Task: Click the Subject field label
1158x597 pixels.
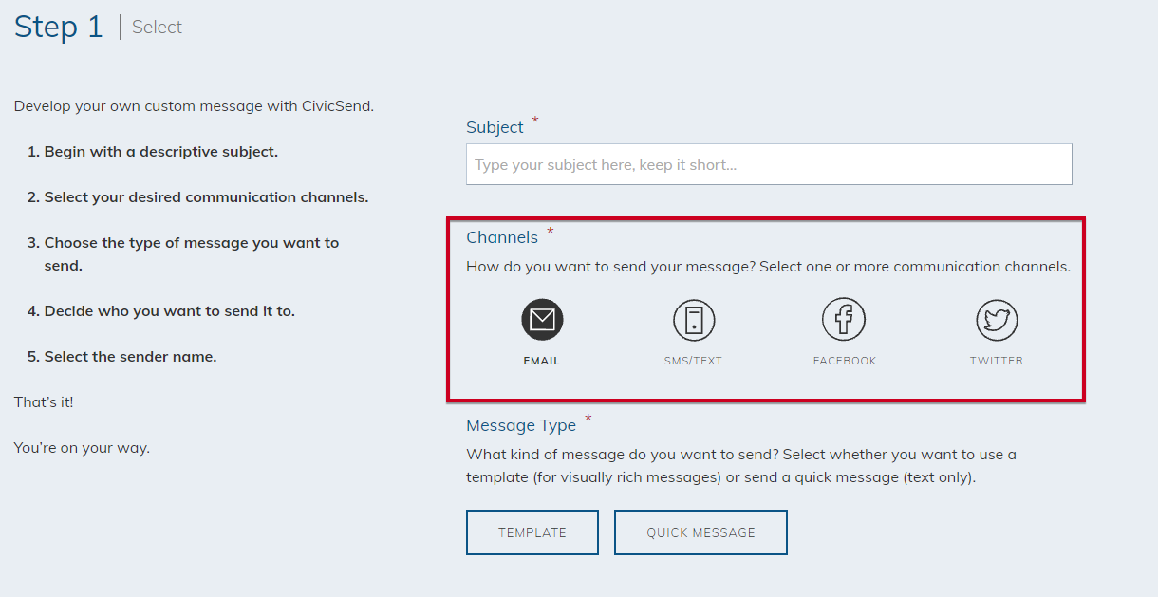Action: click(495, 127)
